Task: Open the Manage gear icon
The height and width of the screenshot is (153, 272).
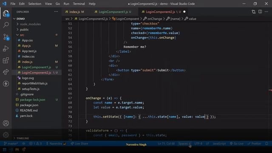Action: [x=6, y=135]
